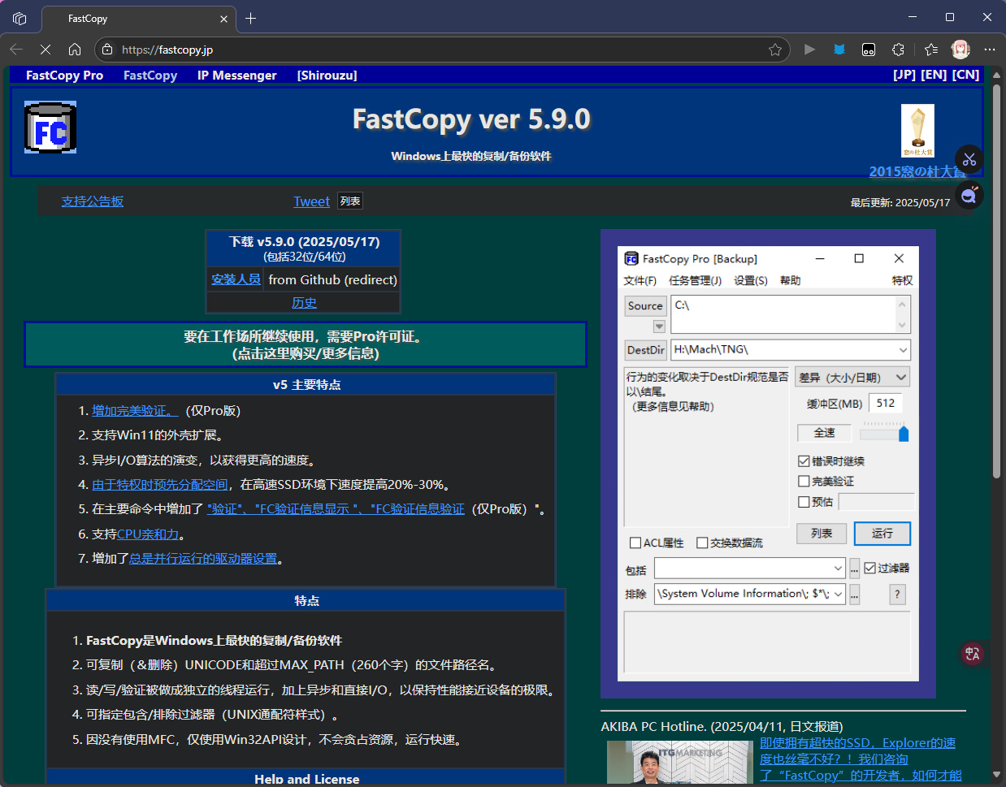Click the golden trophy award image
The width and height of the screenshot is (1006, 787).
click(917, 130)
